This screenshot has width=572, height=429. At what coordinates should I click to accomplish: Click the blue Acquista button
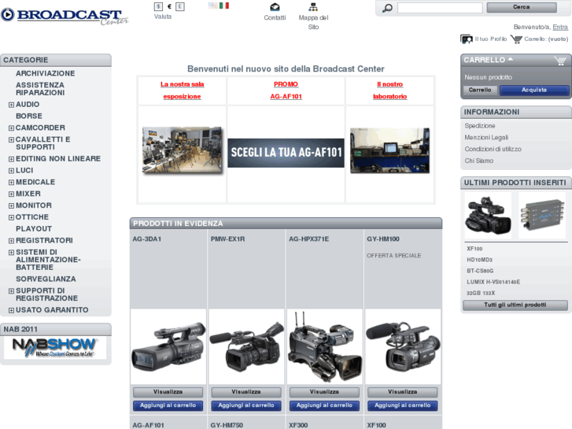(x=534, y=91)
